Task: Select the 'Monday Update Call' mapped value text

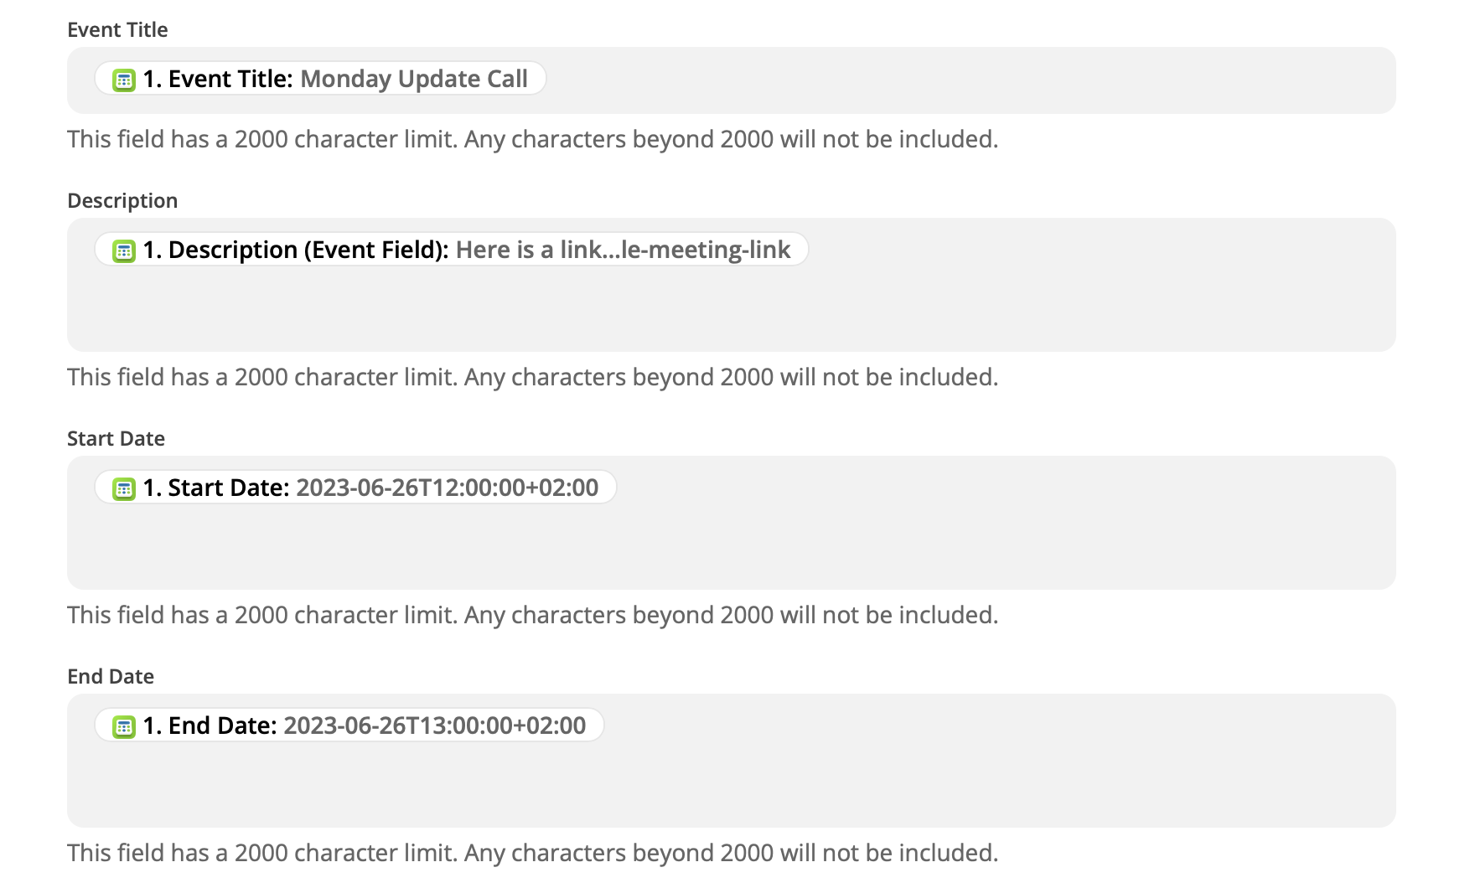Action: coord(414,79)
